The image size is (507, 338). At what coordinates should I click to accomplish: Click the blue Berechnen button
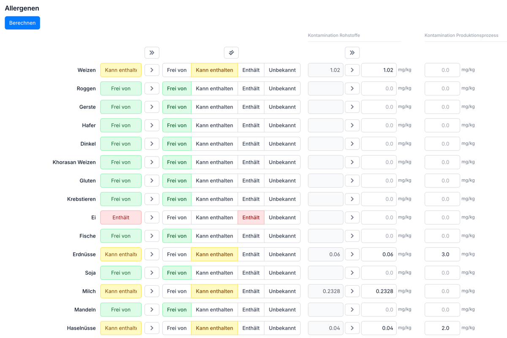22,23
